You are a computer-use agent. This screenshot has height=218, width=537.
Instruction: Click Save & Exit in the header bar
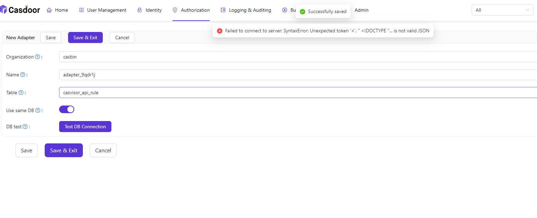click(85, 37)
